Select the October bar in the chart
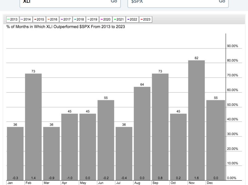The width and height of the screenshot is (248, 185). [x=178, y=147]
